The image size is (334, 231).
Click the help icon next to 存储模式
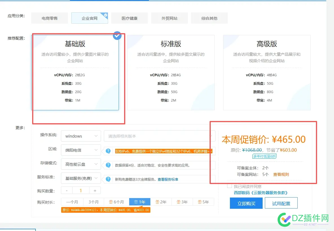[108, 165]
